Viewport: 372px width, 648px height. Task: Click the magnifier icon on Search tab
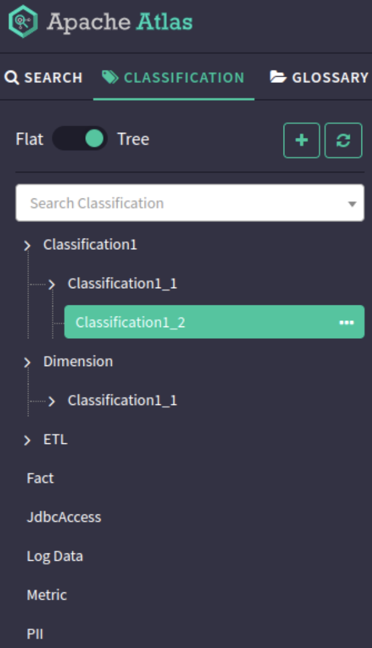[x=12, y=77]
